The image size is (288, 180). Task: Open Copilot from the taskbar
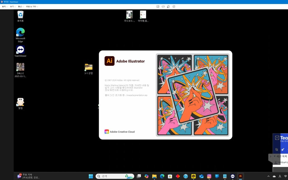[146, 176]
